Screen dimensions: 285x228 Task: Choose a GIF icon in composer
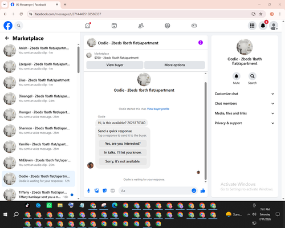click(113, 190)
